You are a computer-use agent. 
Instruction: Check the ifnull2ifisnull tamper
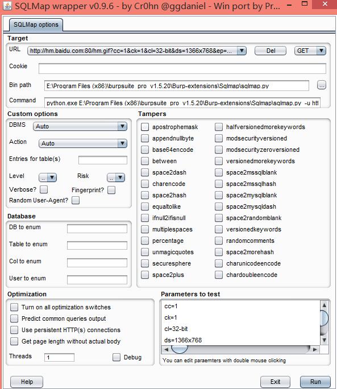[x=145, y=218]
